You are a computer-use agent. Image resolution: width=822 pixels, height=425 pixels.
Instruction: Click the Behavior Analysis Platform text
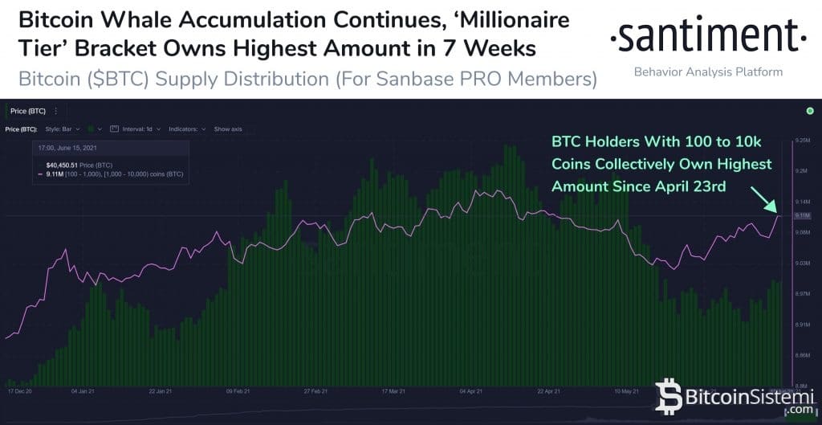tap(707, 72)
